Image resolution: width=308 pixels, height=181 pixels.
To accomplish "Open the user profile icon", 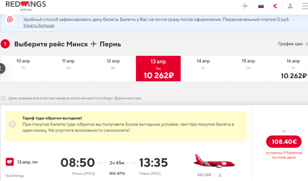I will pyautogui.click(x=291, y=6).
